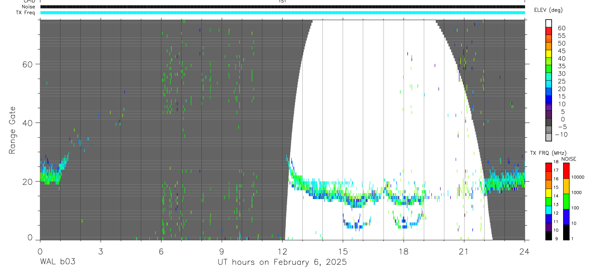Screen dimensions: 590x272
Task: Click the blue segment of NOISE color bar
Action: point(566,217)
